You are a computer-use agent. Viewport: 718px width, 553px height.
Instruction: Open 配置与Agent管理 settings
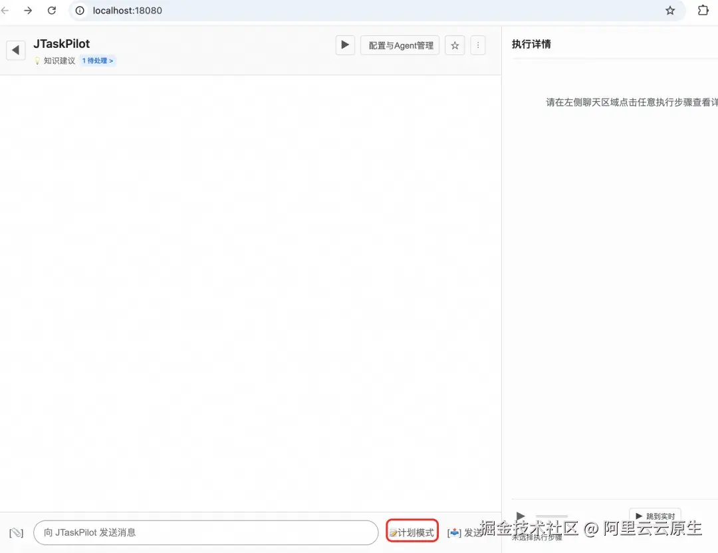pyautogui.click(x=400, y=45)
